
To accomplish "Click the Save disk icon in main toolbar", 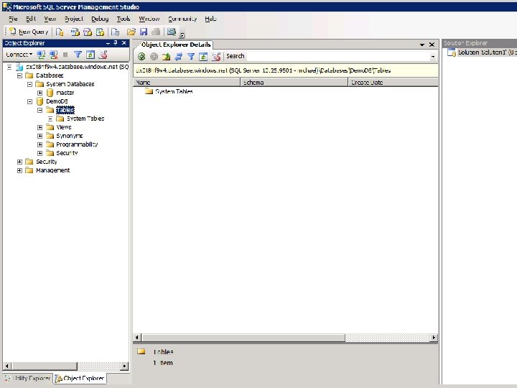I will coord(144,32).
